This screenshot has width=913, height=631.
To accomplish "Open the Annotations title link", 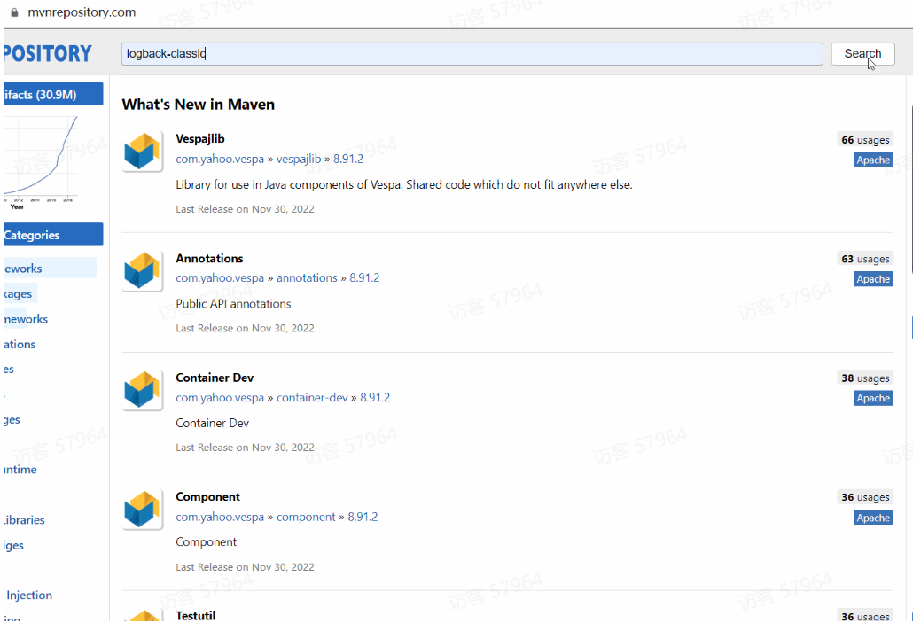I will 209,259.
